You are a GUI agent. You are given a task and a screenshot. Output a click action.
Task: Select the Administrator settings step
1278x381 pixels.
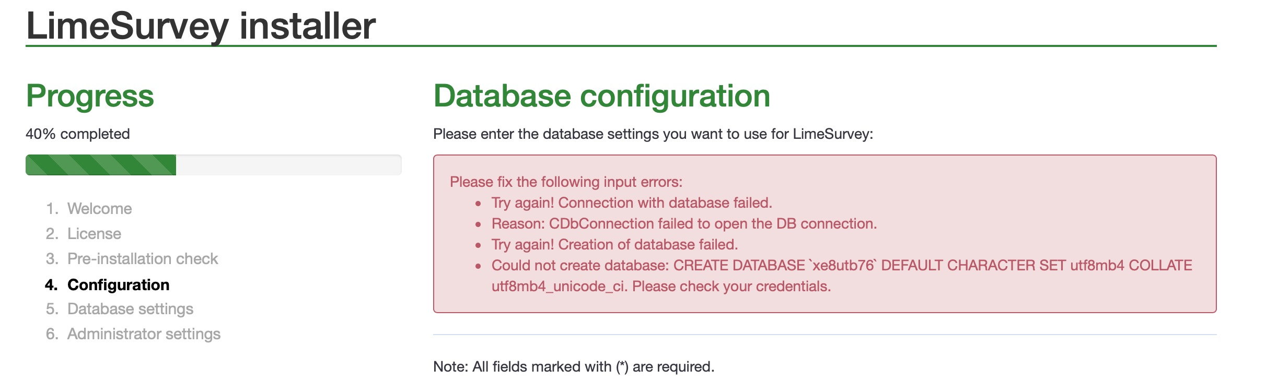[144, 334]
